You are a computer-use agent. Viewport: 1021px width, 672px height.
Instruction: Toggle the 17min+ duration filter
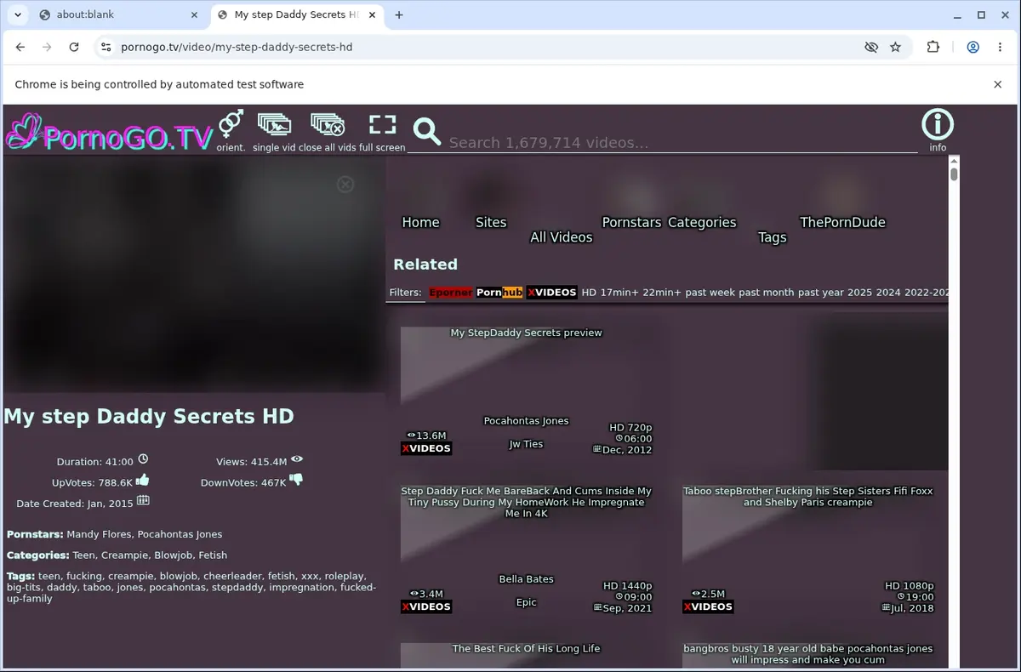tap(619, 292)
